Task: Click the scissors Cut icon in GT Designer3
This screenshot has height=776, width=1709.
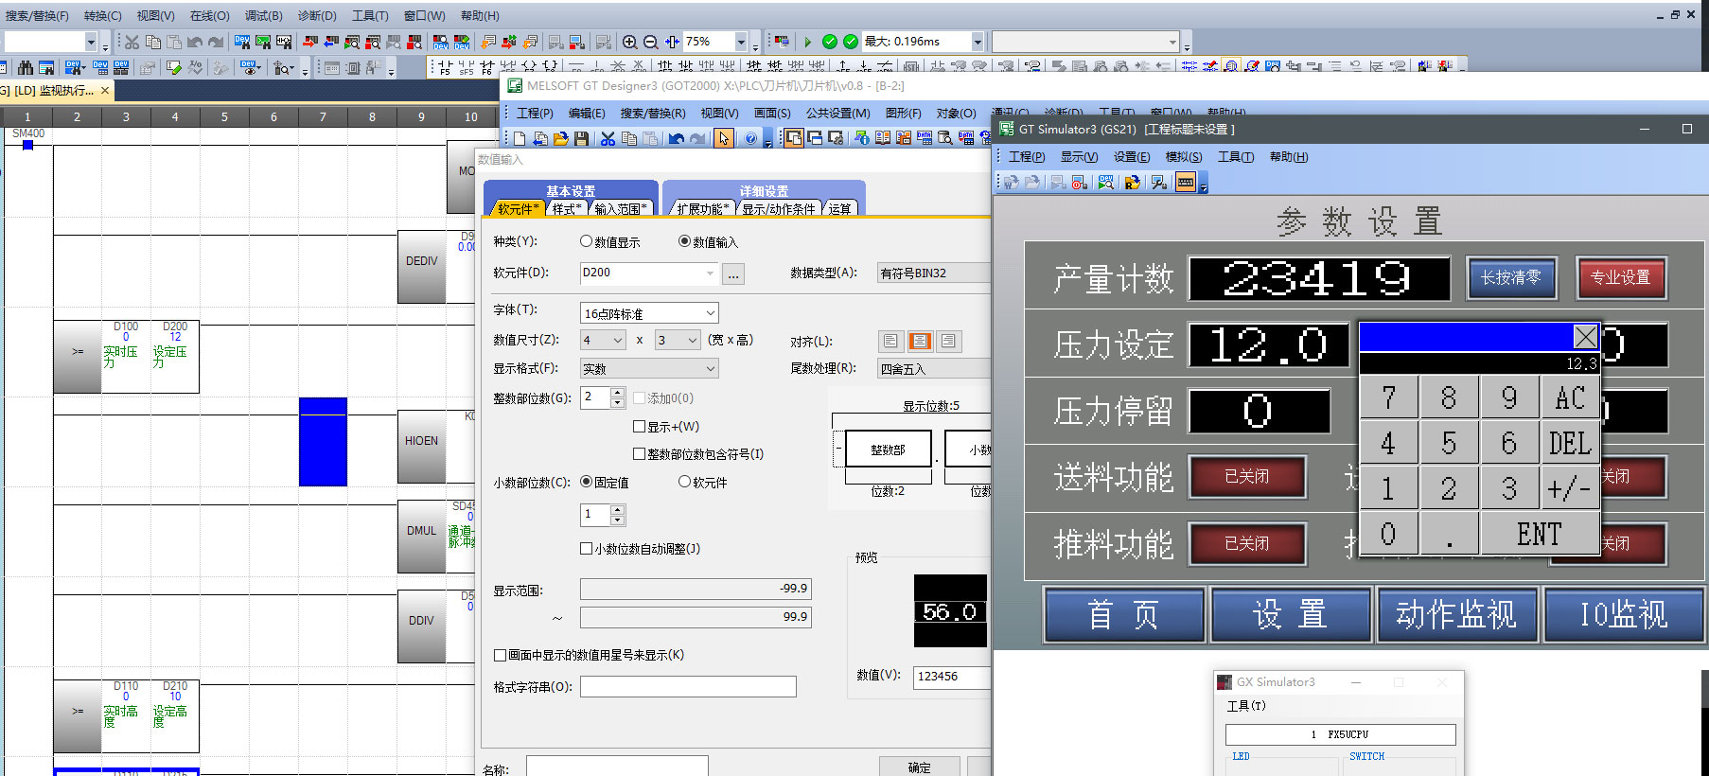Action: click(608, 139)
